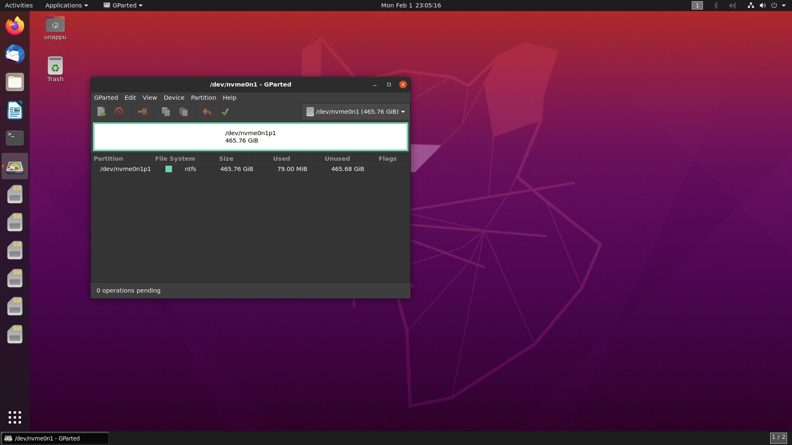Image resolution: width=792 pixels, height=445 pixels.
Task: Click the '0 operations pending' status bar
Action: (x=250, y=290)
